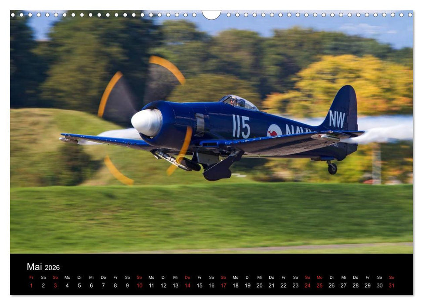The image size is (423, 305).
Task: Select the Mi weekday header label
Action: 91,277
